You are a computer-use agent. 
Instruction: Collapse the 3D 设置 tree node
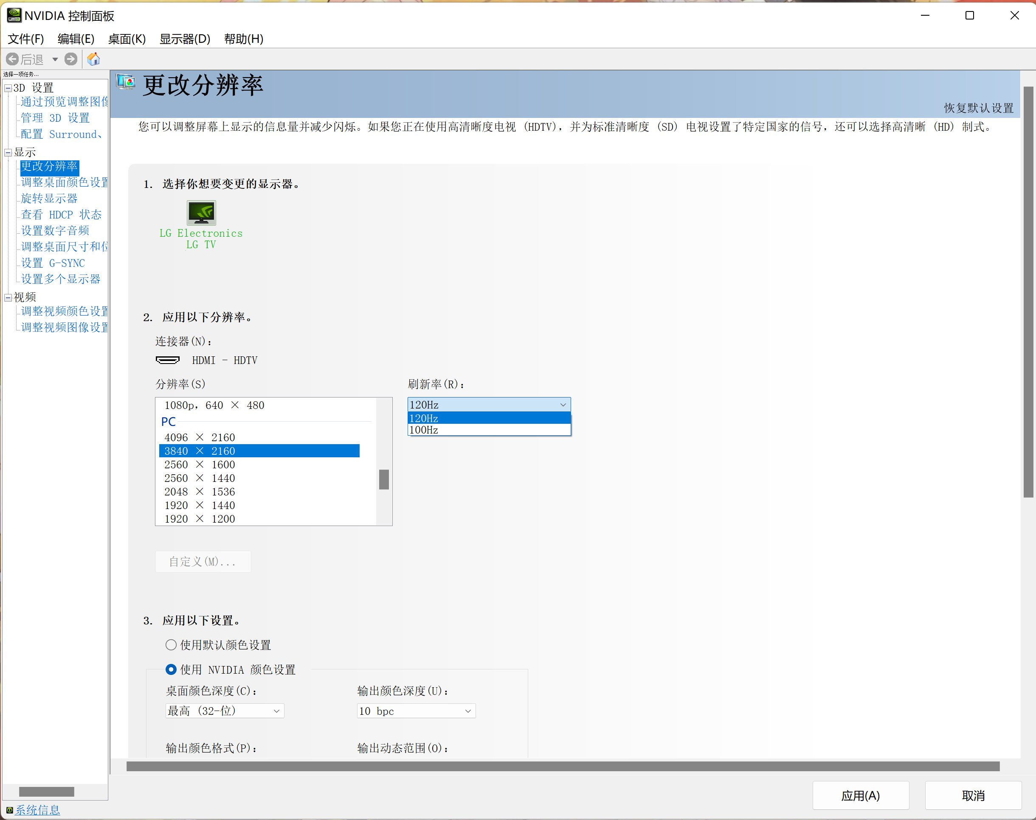[8, 88]
